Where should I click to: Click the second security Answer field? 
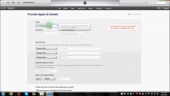click(x=81, y=53)
